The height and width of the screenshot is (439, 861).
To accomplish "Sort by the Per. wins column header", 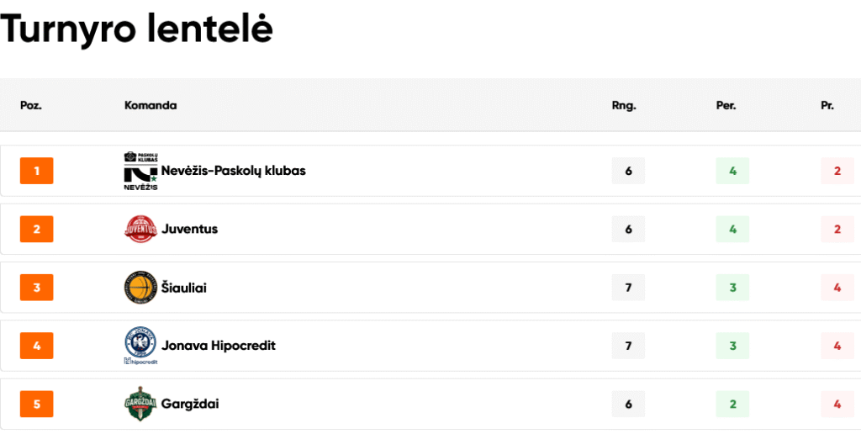I will coord(726,106).
